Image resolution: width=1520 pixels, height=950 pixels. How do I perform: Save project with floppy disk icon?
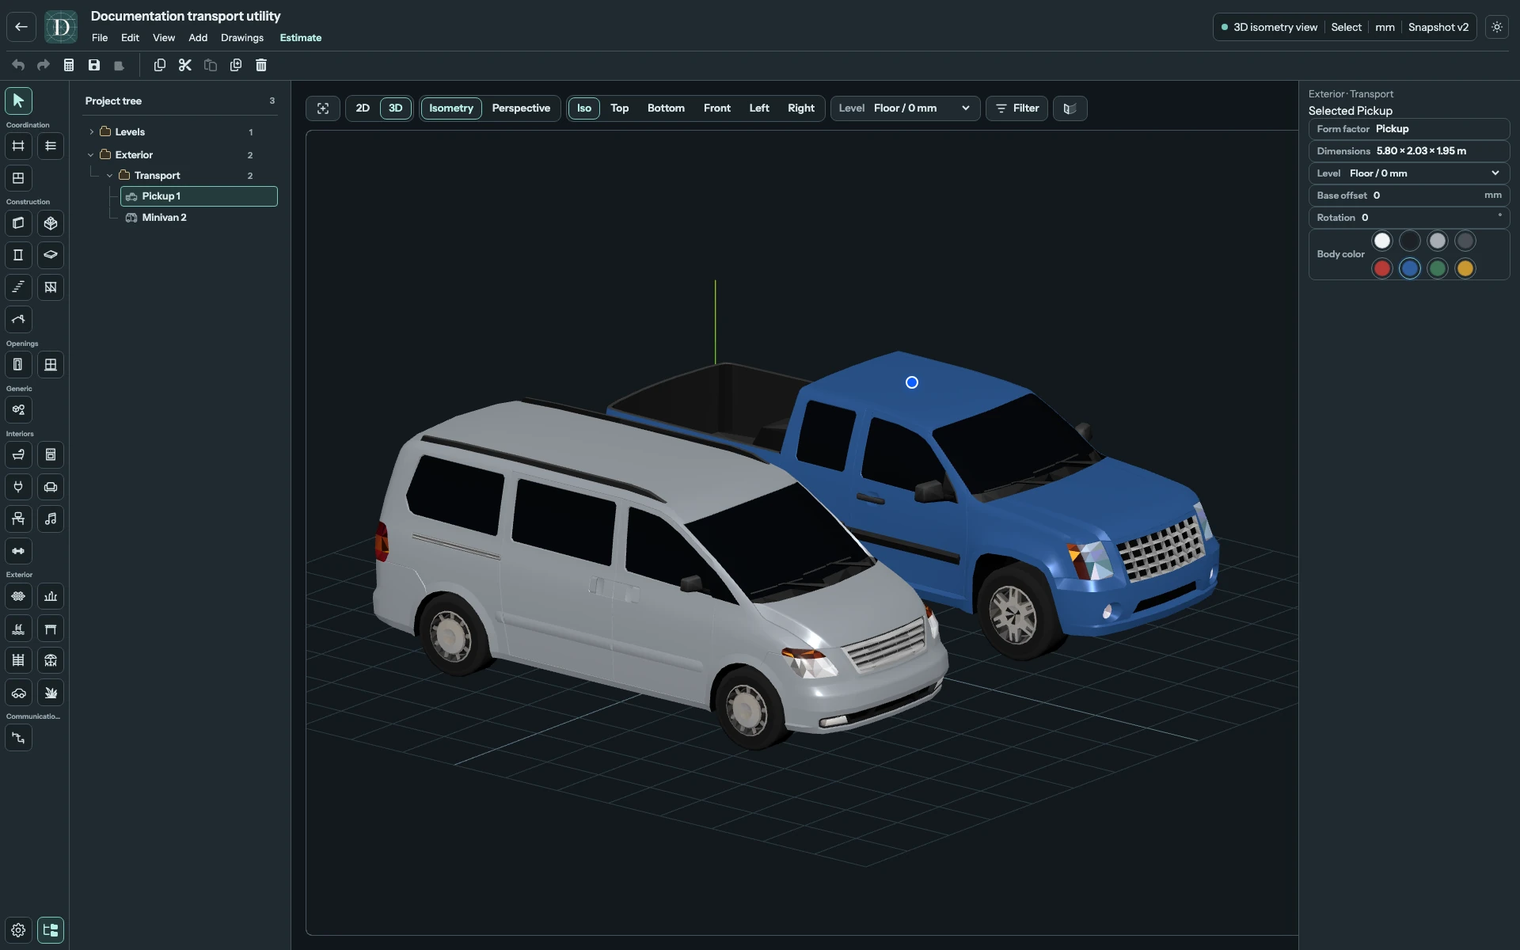pyautogui.click(x=94, y=65)
